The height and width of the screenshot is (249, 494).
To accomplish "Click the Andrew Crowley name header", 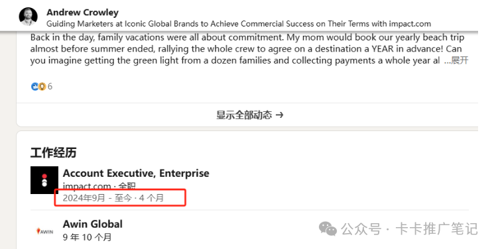I will (x=82, y=13).
